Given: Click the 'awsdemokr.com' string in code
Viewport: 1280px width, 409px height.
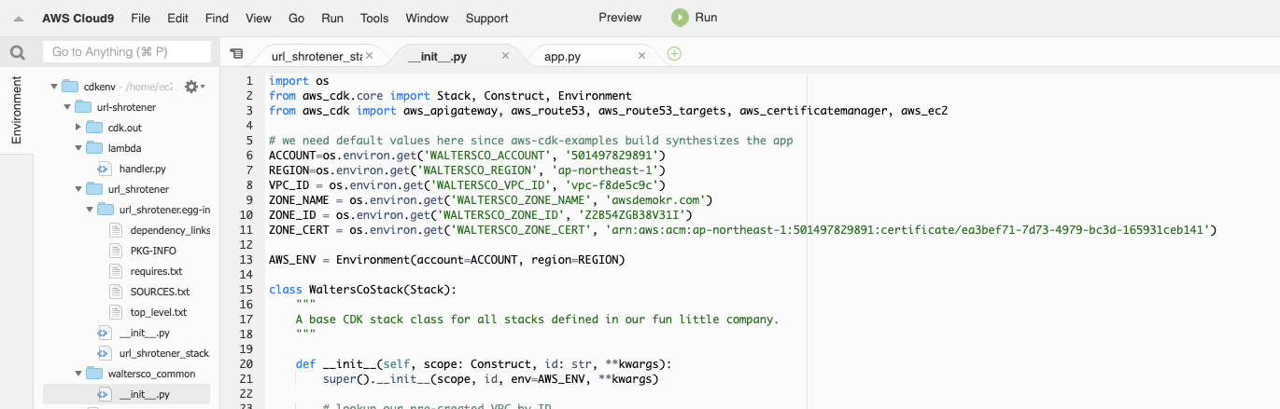Looking at the screenshot, I should 659,199.
